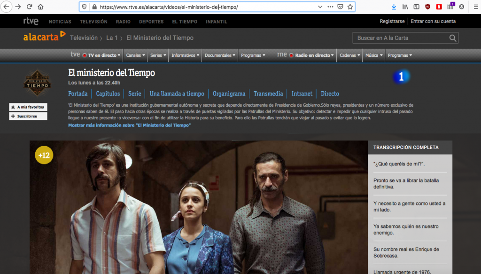Select the Directo tab
The height and width of the screenshot is (274, 481).
pyautogui.click(x=330, y=94)
